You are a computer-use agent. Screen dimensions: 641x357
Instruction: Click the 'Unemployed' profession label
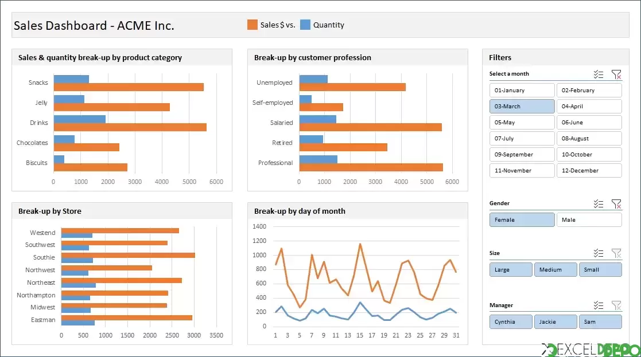[x=274, y=83]
